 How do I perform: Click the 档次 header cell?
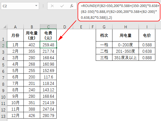[104, 35]
